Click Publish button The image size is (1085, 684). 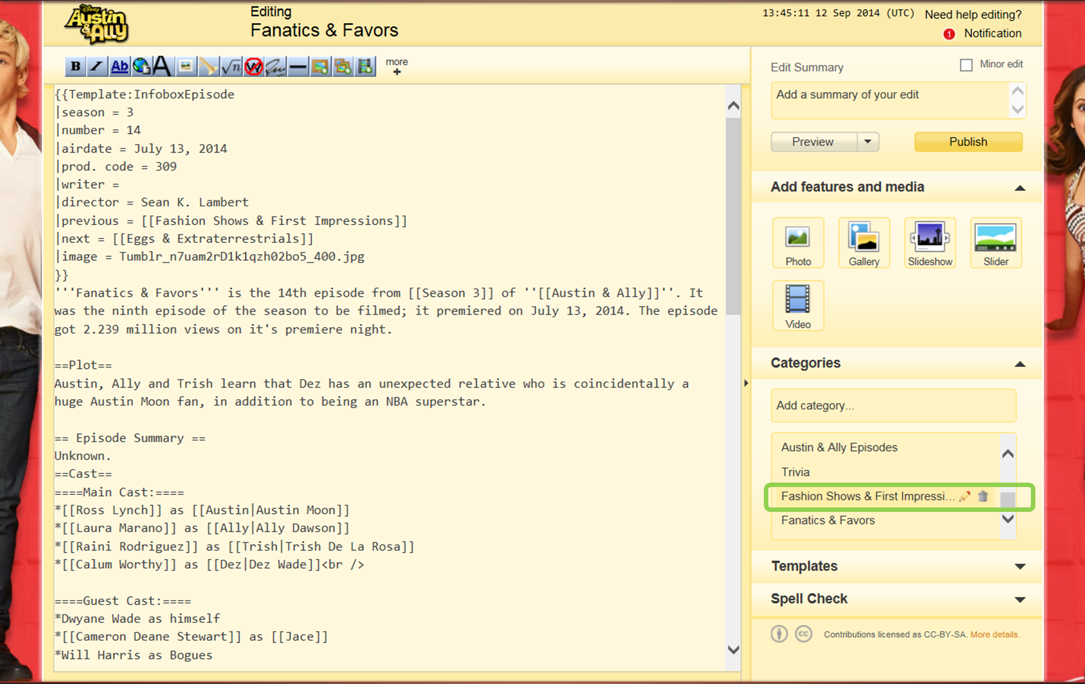coord(968,142)
